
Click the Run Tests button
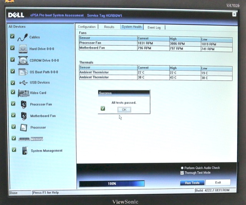192,183
